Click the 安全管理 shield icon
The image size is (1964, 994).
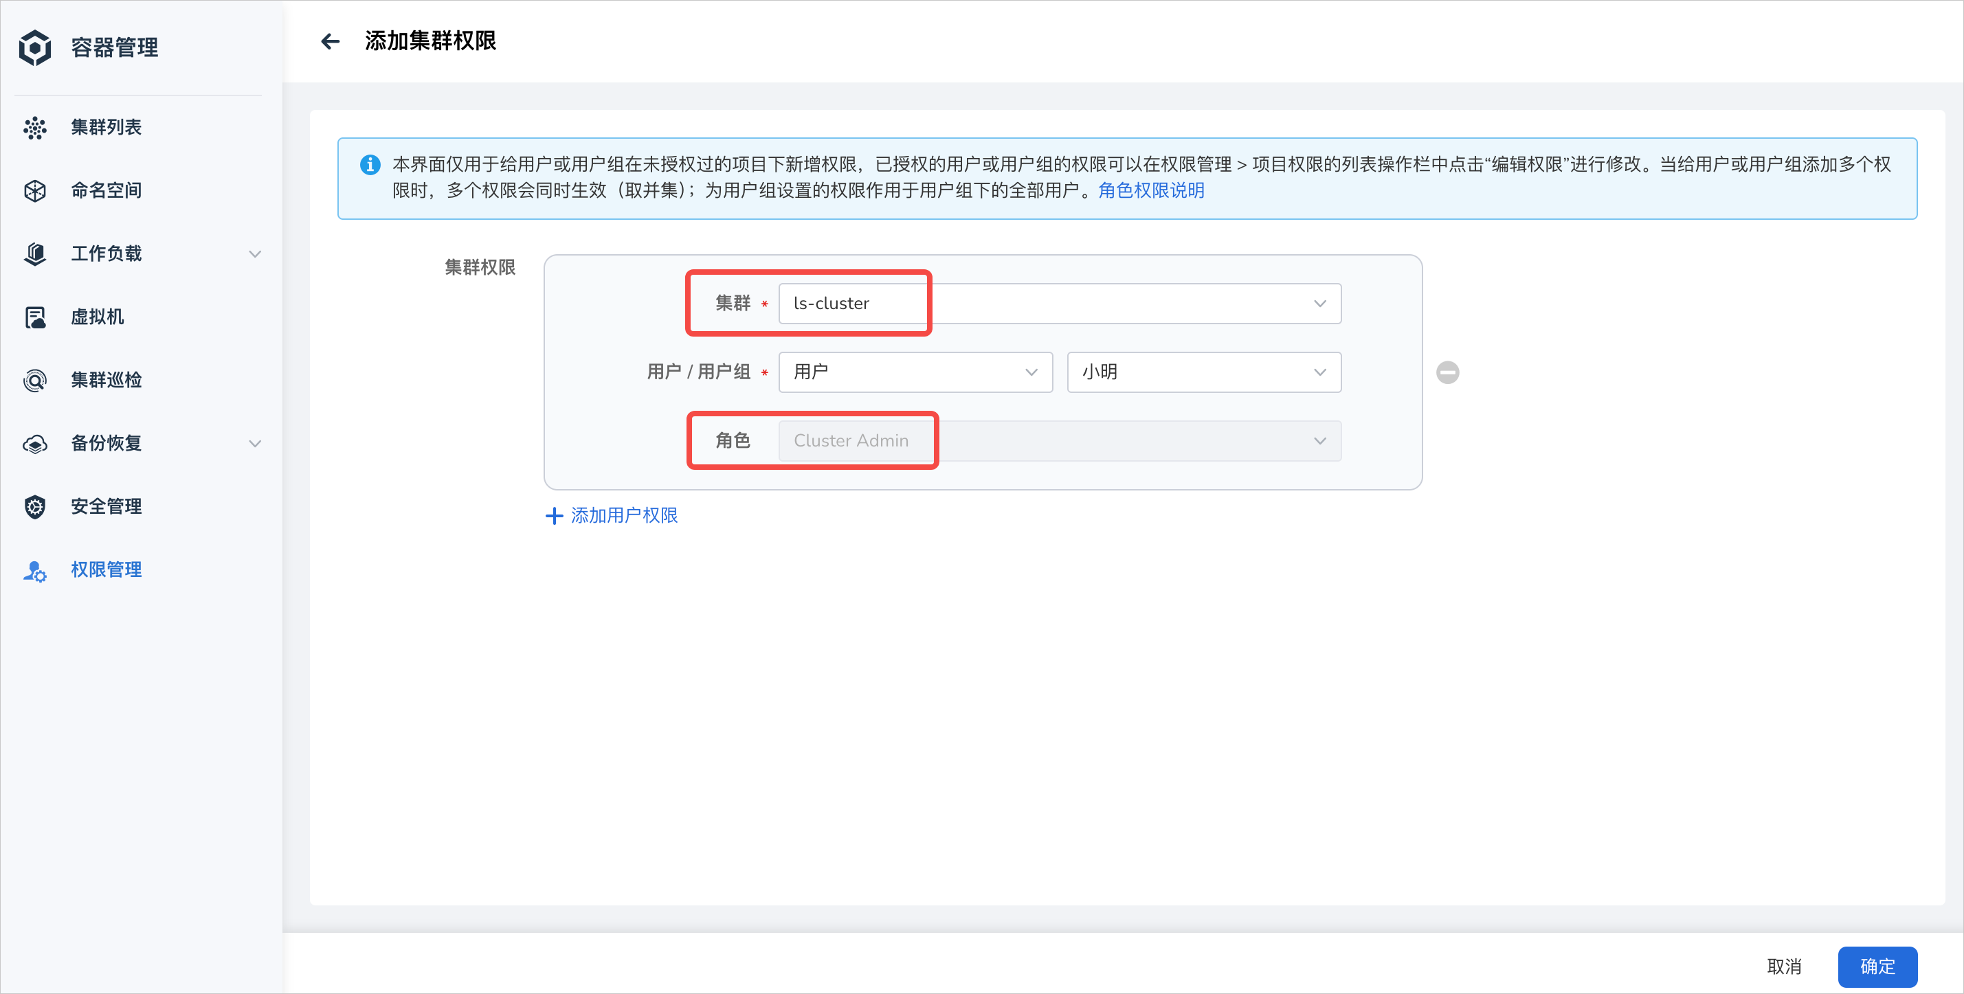coord(35,507)
